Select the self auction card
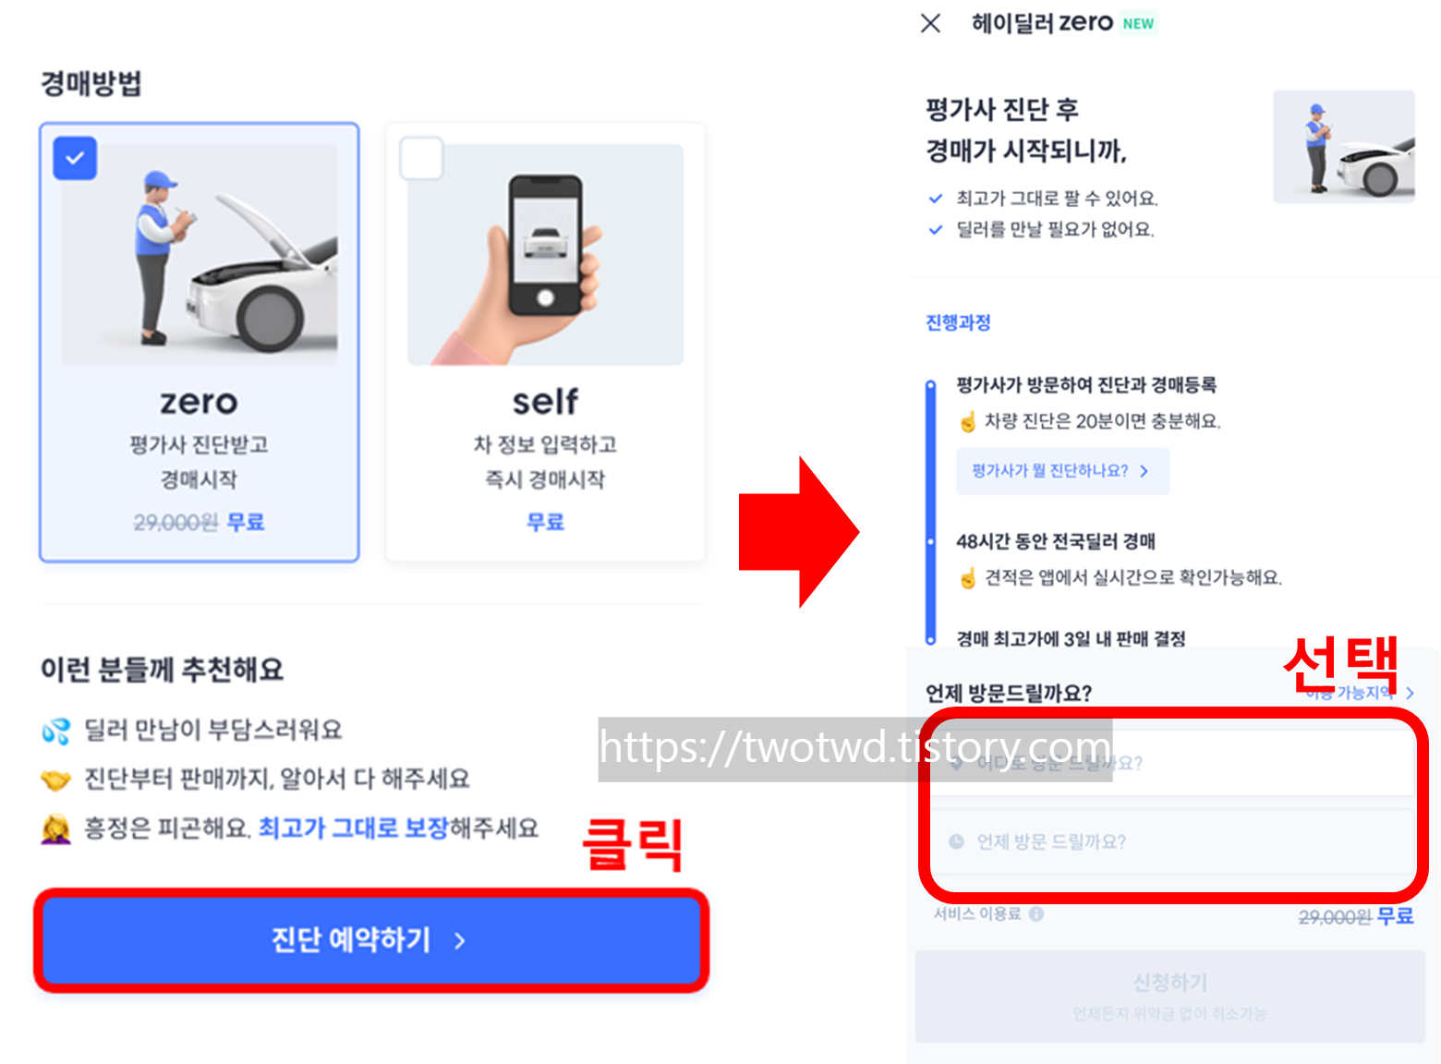This screenshot has width=1441, height=1064. tap(545, 342)
